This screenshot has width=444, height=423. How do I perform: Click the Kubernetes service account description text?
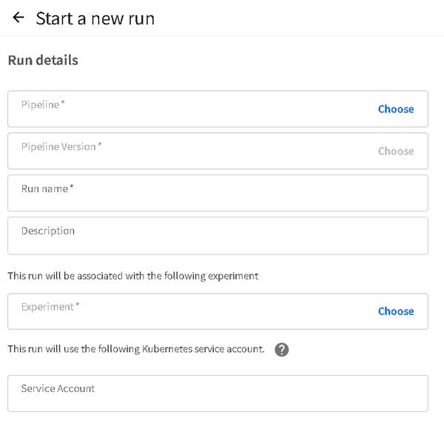click(136, 349)
